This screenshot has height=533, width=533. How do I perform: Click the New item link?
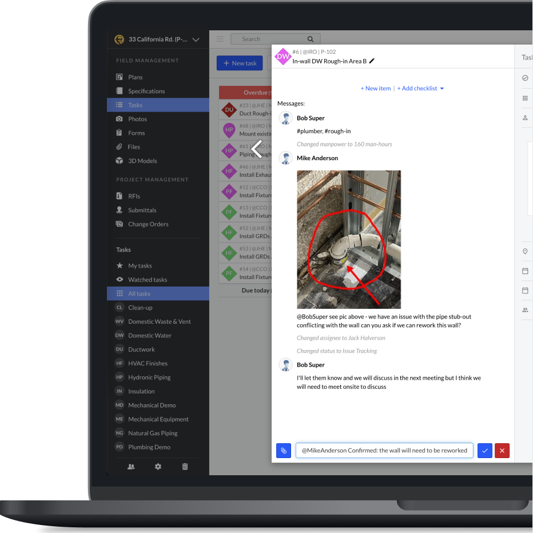pos(376,88)
